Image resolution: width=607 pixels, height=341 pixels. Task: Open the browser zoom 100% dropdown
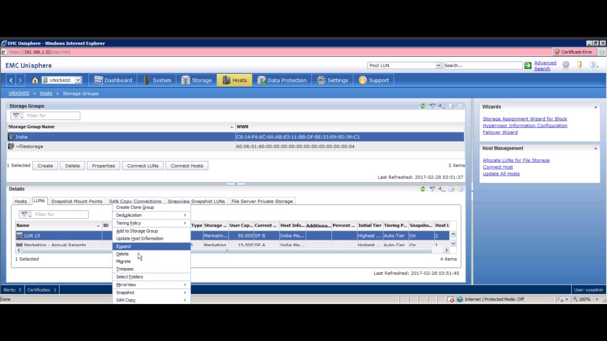pos(597,299)
